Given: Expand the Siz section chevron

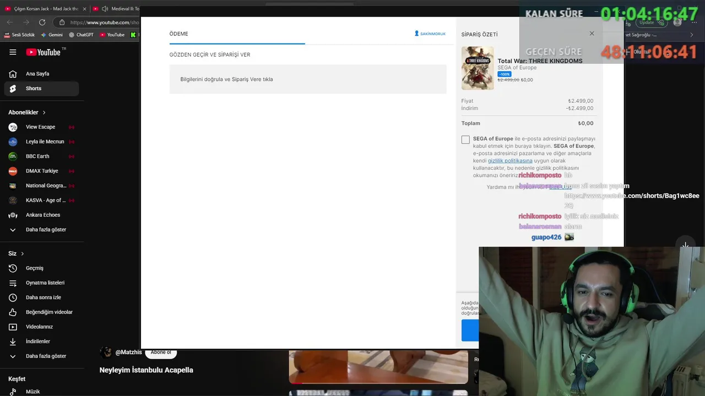Looking at the screenshot, I should click(23, 254).
